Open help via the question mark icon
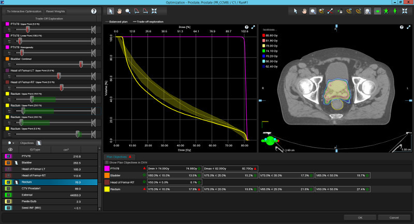The width and height of the screenshot is (414, 224). tap(94, 11)
